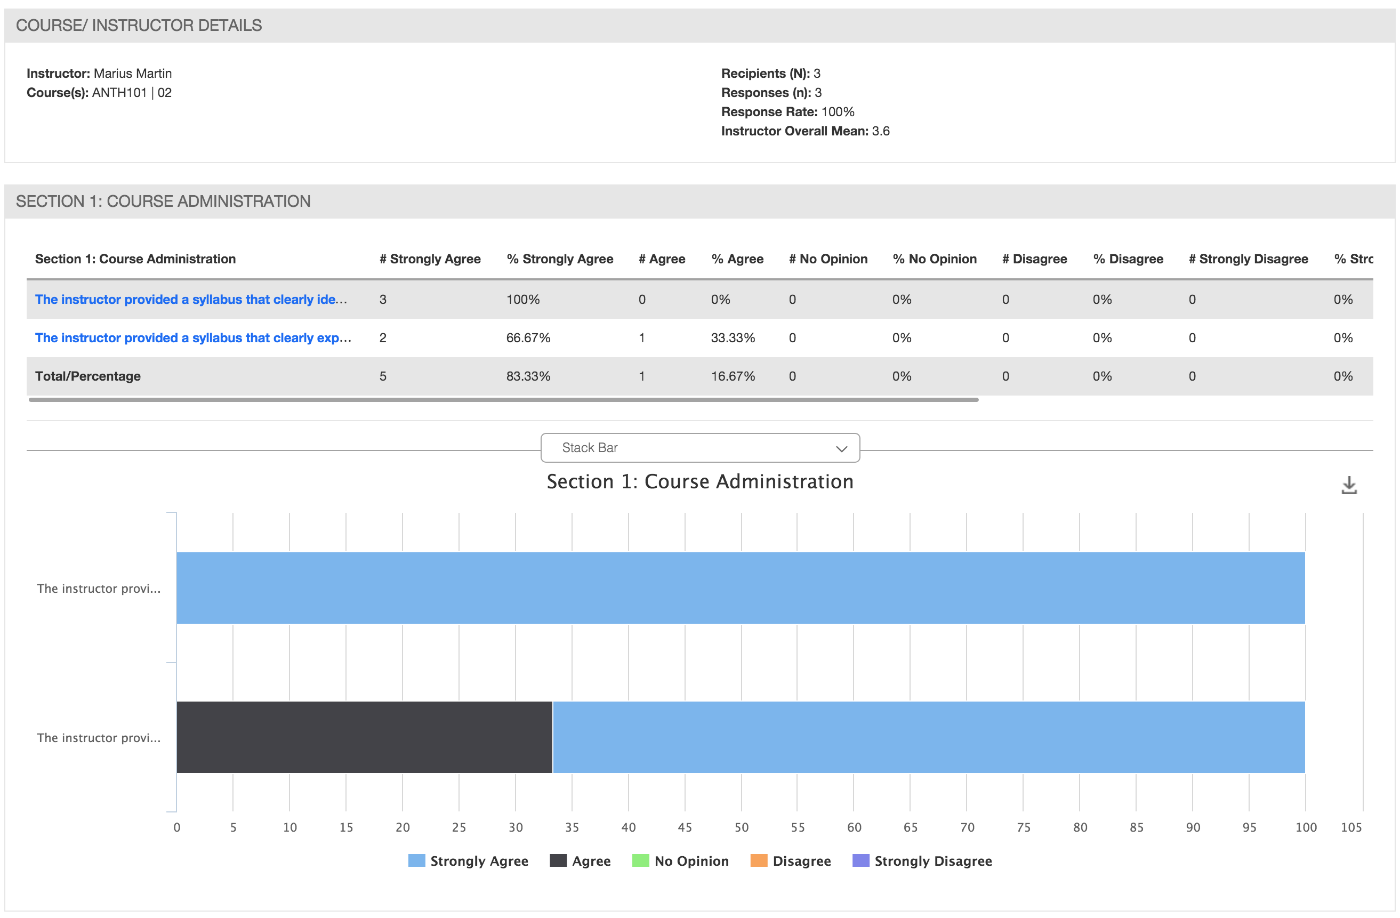
Task: Click the '% Disagree' column header
Action: click(1128, 259)
